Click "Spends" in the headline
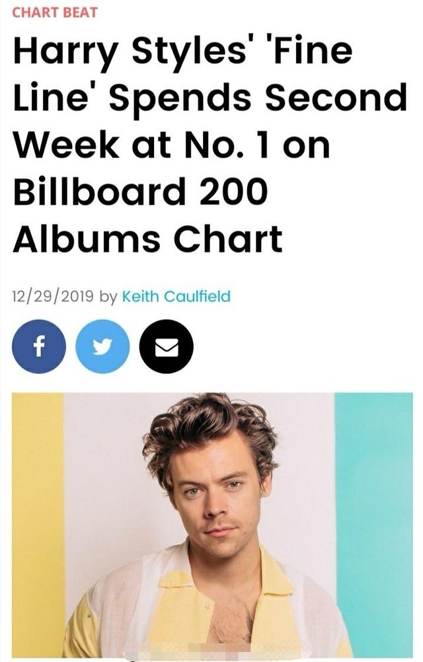 pos(180,99)
